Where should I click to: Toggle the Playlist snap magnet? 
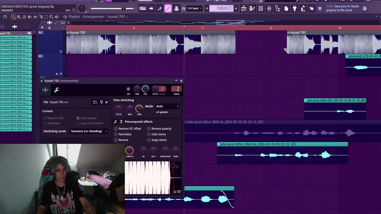[x=5, y=17]
